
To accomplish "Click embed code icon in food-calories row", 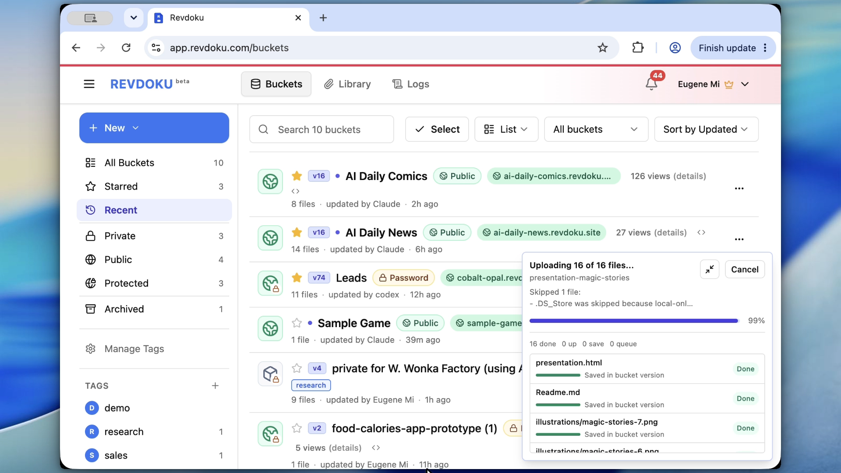I will click(376, 448).
